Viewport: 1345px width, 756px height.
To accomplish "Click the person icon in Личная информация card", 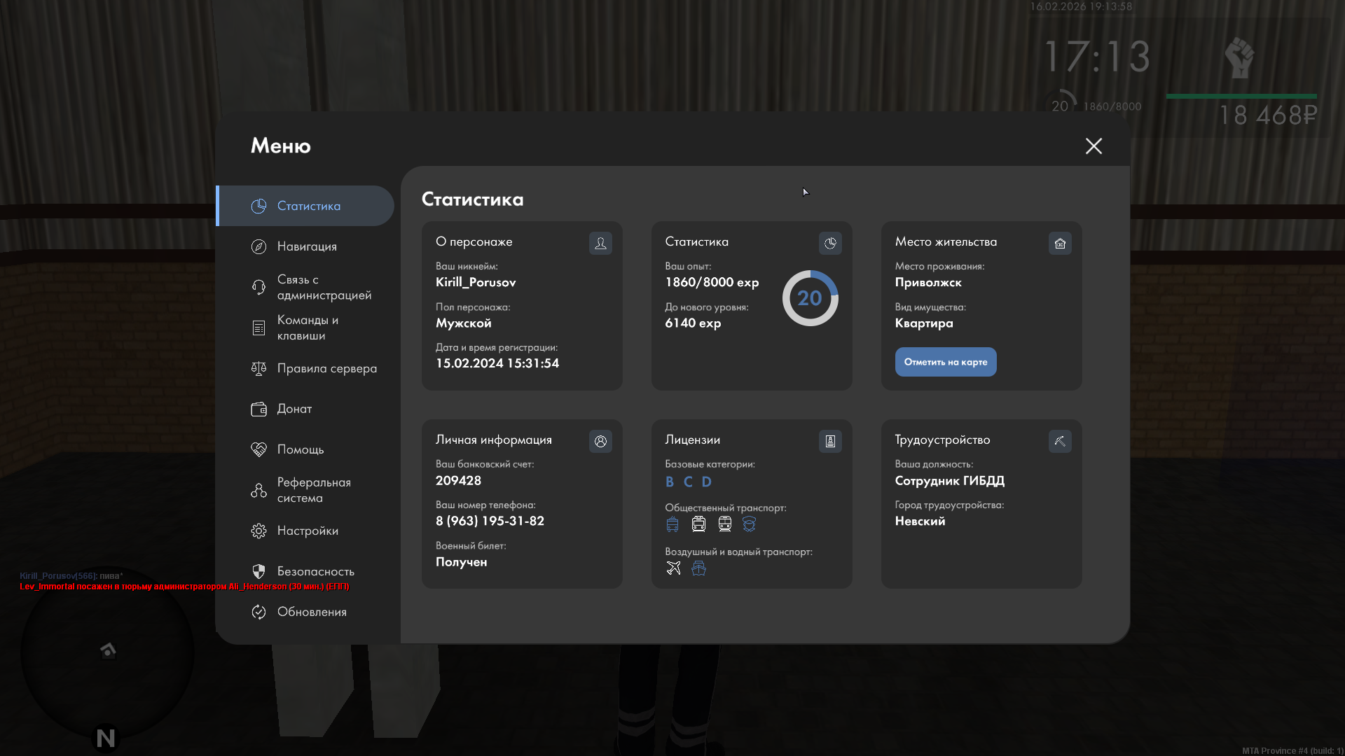I will click(x=600, y=441).
